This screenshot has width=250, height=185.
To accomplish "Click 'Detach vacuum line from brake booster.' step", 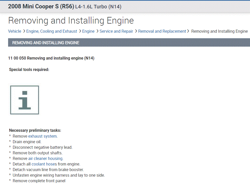I will coord(48,170).
